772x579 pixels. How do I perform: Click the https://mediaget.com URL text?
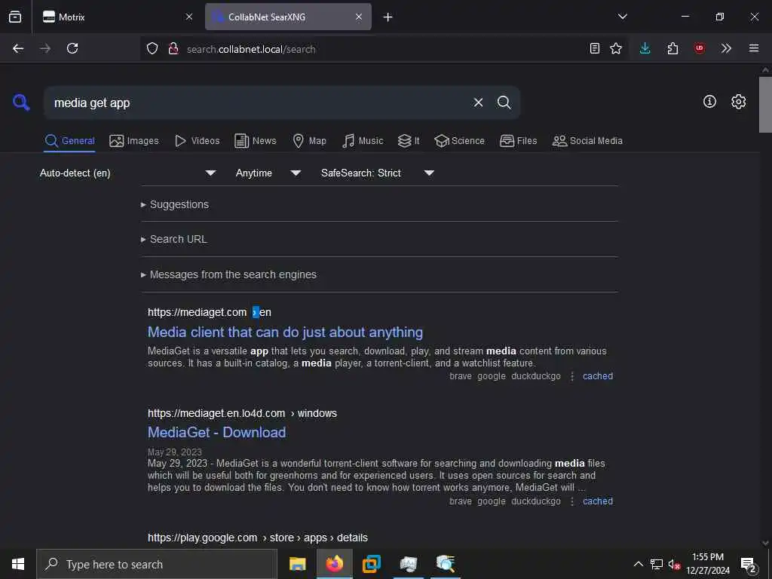click(x=197, y=312)
